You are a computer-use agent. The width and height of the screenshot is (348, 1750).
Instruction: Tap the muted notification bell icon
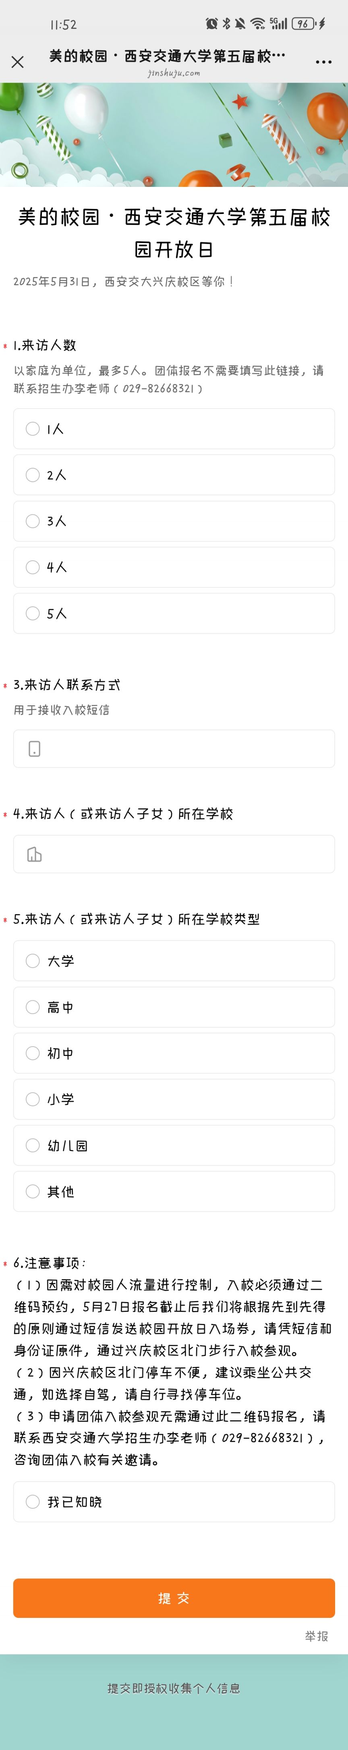pyautogui.click(x=240, y=24)
